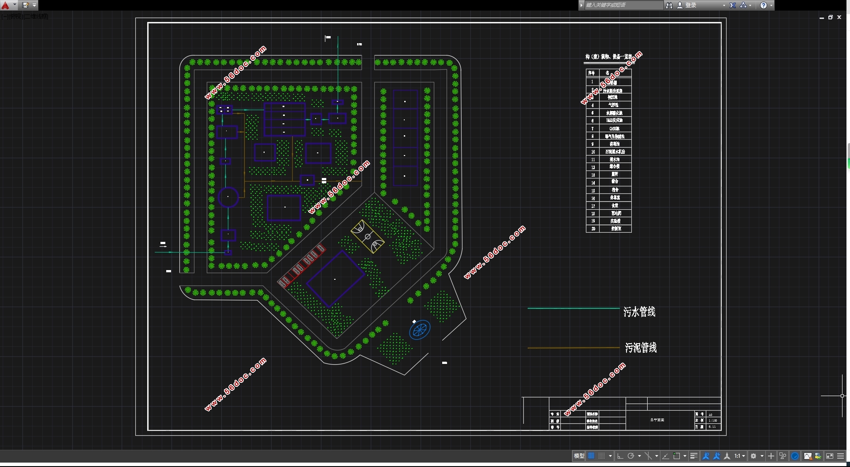
Task: Open polar tracking angle dropdown
Action: [x=639, y=456]
